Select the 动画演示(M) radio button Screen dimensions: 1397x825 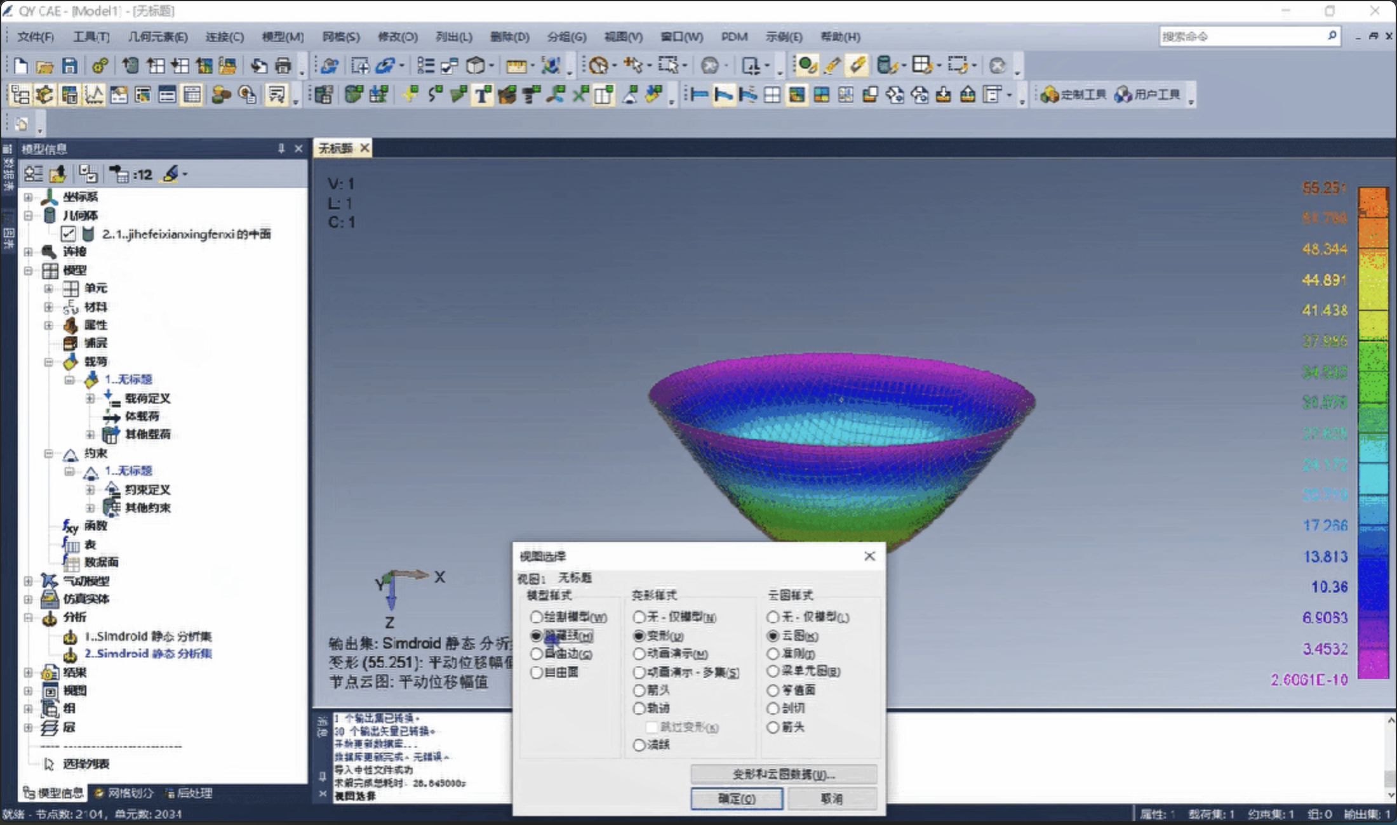coord(639,654)
